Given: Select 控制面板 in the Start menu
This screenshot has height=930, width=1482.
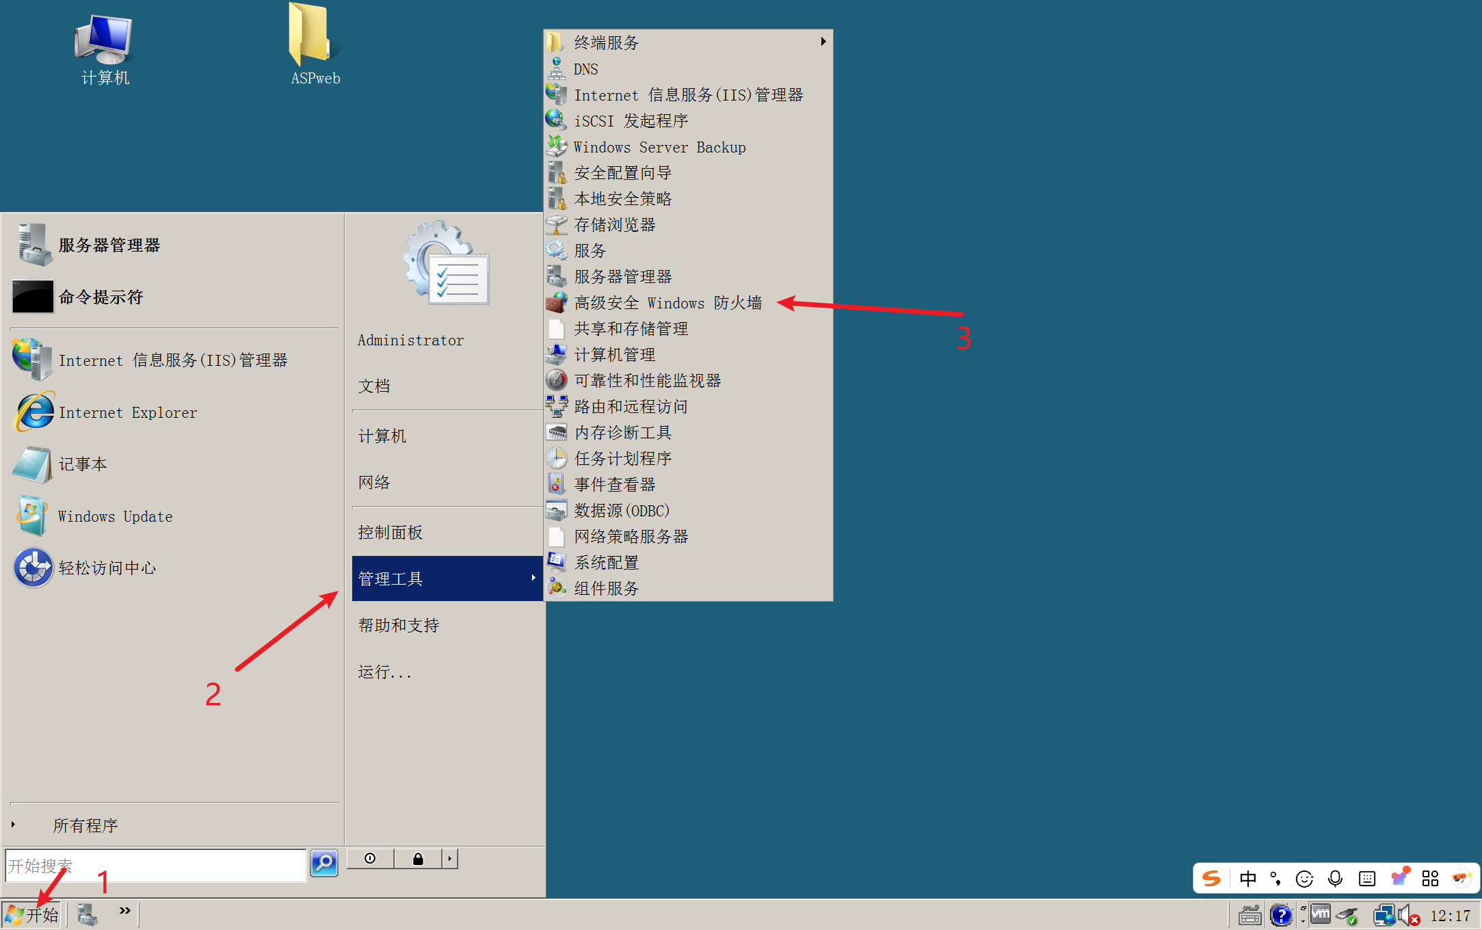Looking at the screenshot, I should (x=390, y=532).
